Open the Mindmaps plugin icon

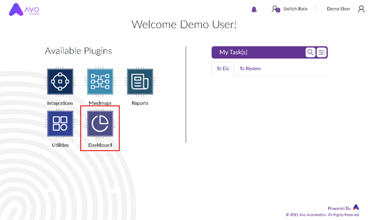(100, 81)
